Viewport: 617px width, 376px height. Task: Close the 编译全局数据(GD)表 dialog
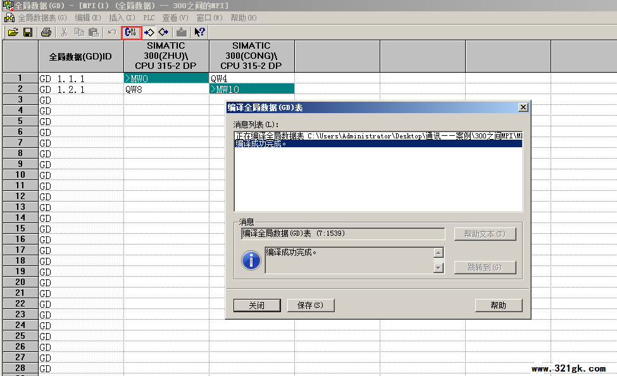[523, 107]
